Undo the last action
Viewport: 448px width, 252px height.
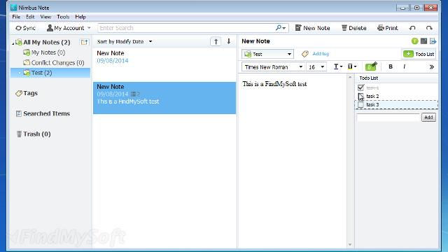click(x=412, y=28)
